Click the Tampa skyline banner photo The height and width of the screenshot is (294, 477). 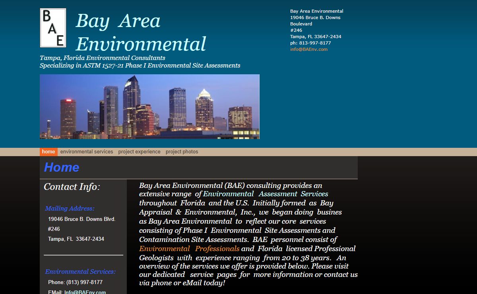point(149,106)
